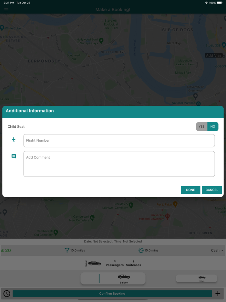This screenshot has width=226, height=302.
Task: Tap the Confirm Booking button
Action: pos(112,294)
